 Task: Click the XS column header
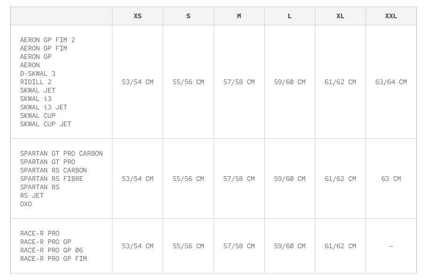[137, 16]
